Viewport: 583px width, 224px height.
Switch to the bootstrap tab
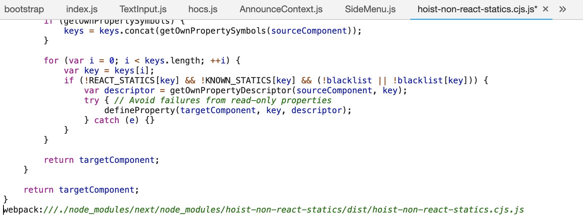click(x=24, y=9)
